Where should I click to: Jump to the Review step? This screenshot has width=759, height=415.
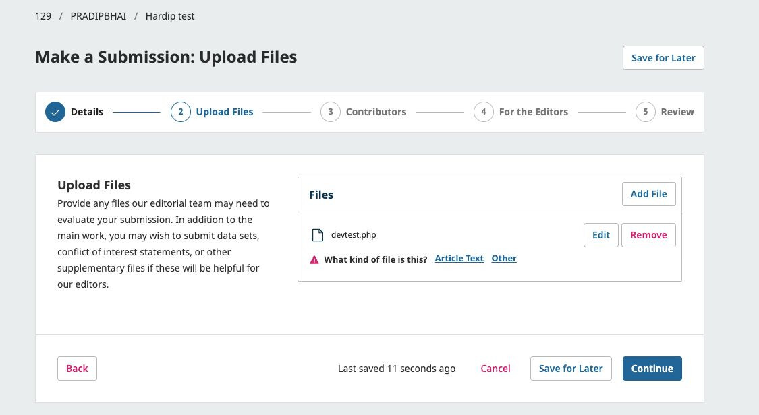point(677,112)
